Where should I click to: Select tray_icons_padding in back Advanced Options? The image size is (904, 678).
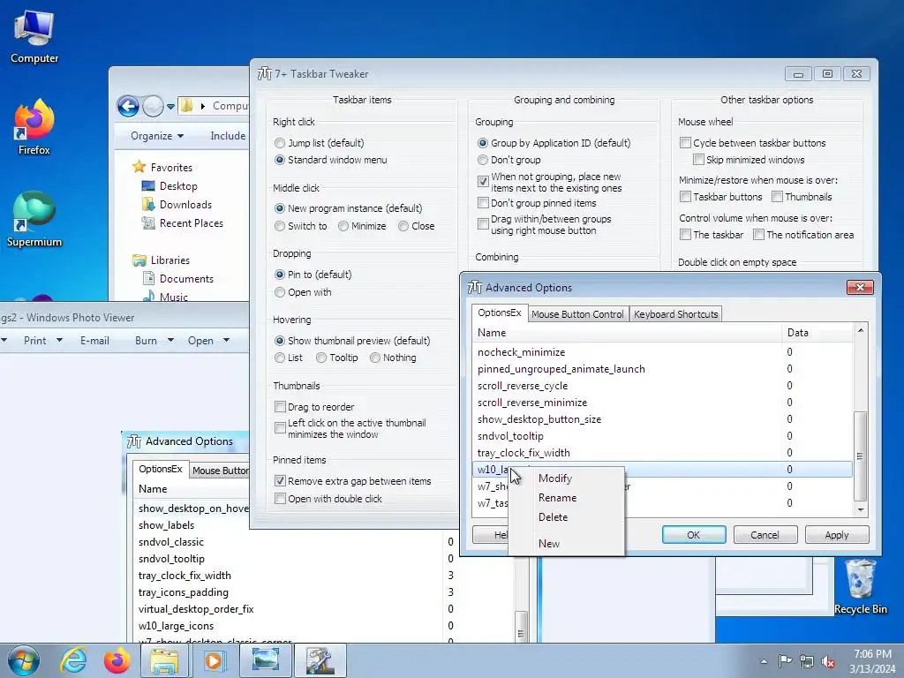[183, 592]
